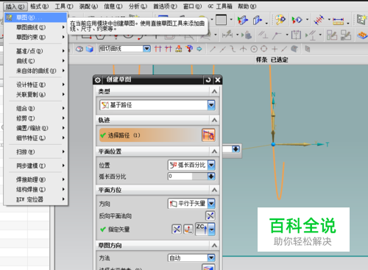This screenshot has width=368, height=270.
Task: Open the 自动 method dropdown
Action: [x=211, y=257]
